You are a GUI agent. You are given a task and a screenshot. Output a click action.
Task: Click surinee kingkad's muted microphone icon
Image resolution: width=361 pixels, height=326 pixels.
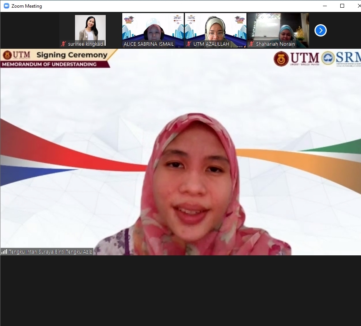[63, 44]
